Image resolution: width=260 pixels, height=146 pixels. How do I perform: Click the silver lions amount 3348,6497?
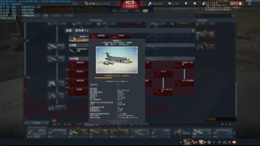(157, 4)
